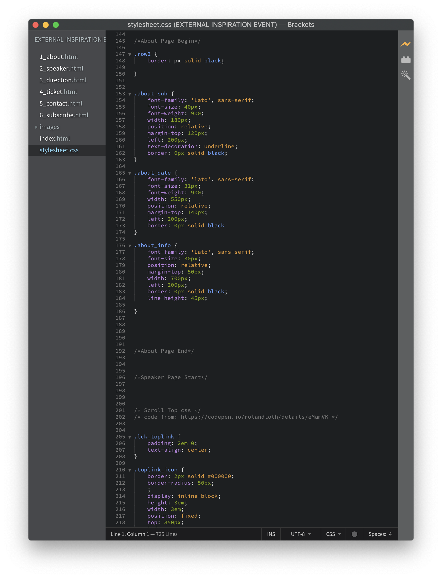Click the .row2 selector text
The height and width of the screenshot is (578, 442).
coord(142,54)
